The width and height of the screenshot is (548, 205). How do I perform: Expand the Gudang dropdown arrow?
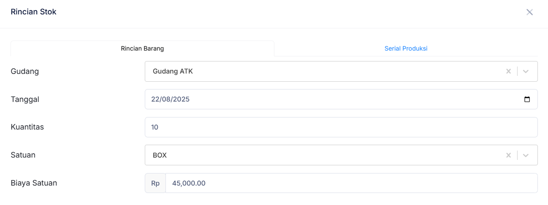click(526, 71)
